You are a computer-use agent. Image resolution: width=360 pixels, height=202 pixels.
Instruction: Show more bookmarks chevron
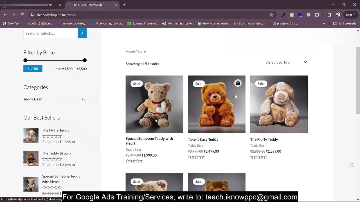[324, 24]
